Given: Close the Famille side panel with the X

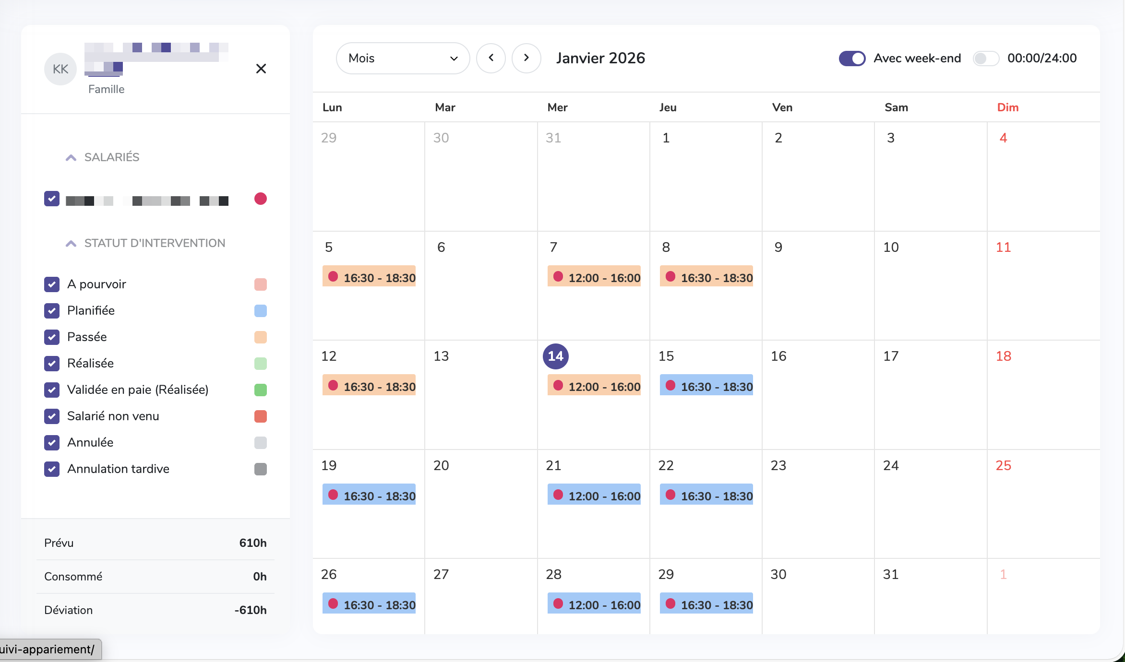Looking at the screenshot, I should tap(261, 69).
